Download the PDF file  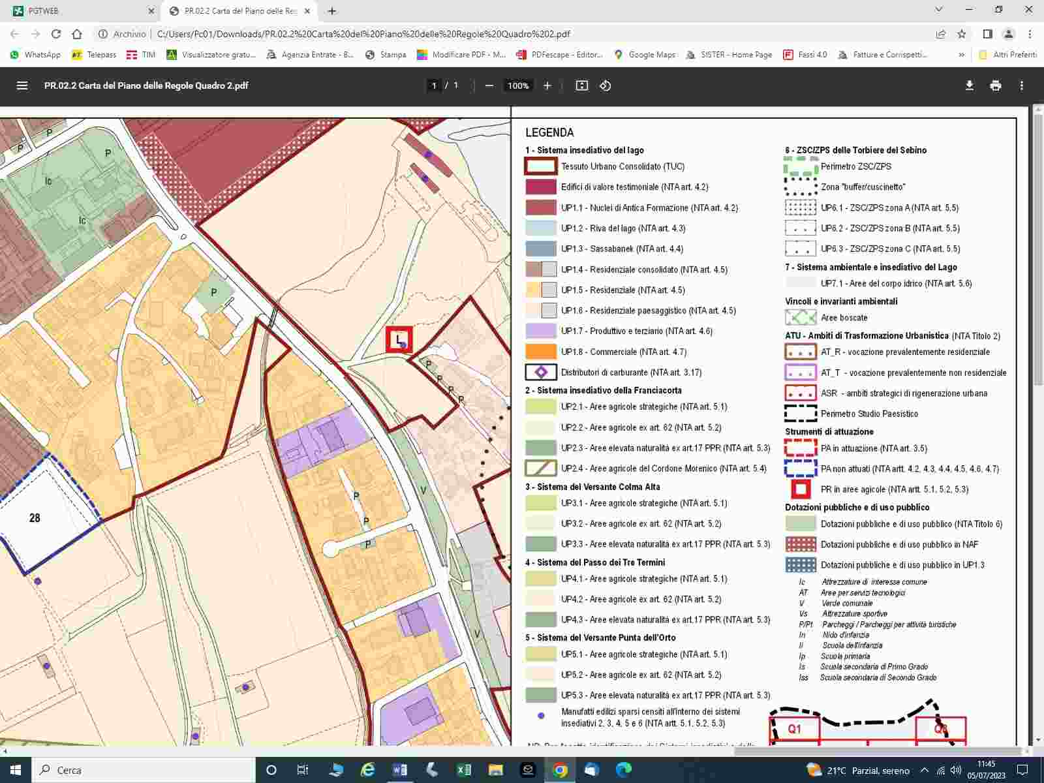tap(970, 85)
